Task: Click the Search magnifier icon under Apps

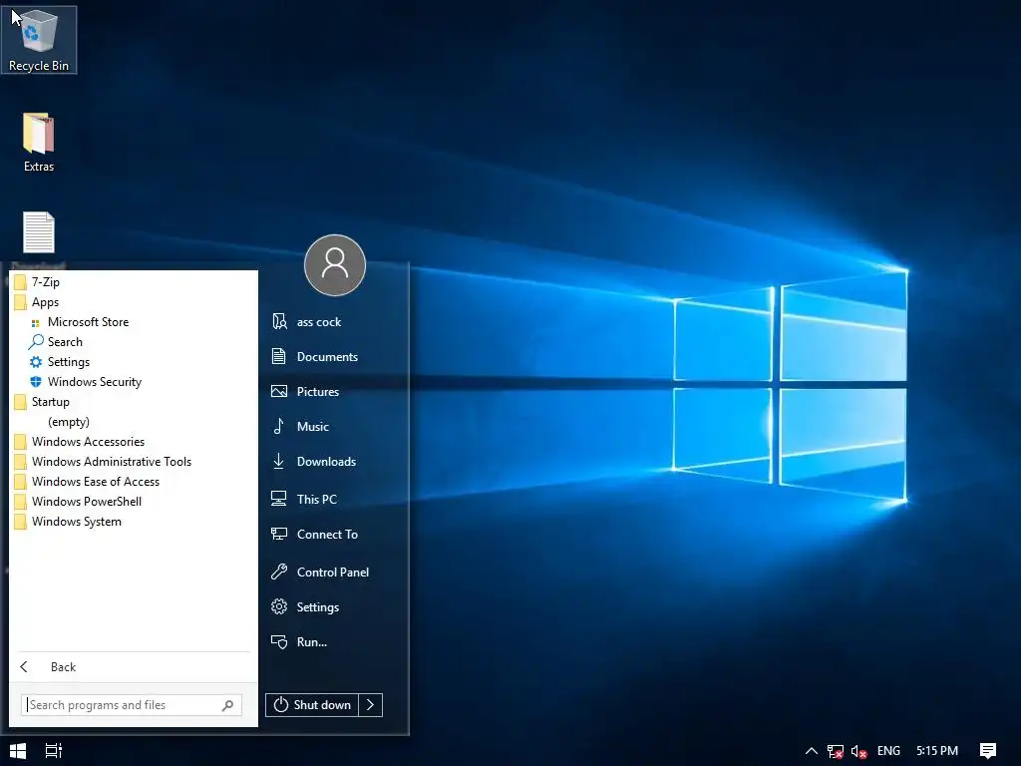Action: click(36, 342)
